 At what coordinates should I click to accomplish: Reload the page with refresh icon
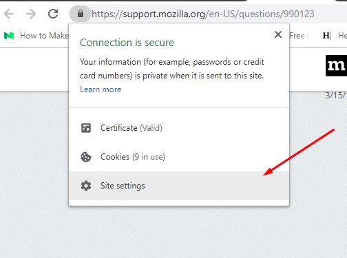tap(53, 14)
